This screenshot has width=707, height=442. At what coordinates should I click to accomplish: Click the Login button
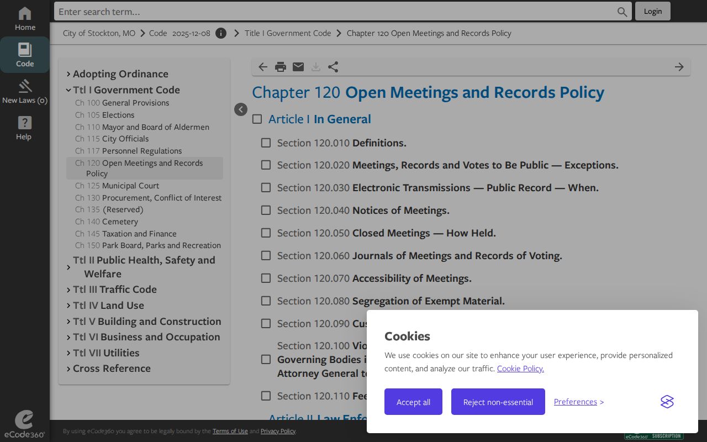(653, 11)
